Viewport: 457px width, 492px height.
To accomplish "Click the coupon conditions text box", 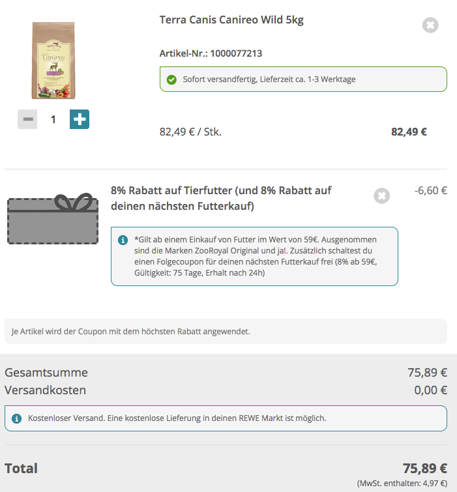I will (x=254, y=256).
